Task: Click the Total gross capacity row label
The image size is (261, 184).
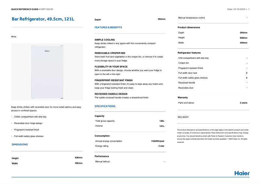Action: click(x=105, y=121)
